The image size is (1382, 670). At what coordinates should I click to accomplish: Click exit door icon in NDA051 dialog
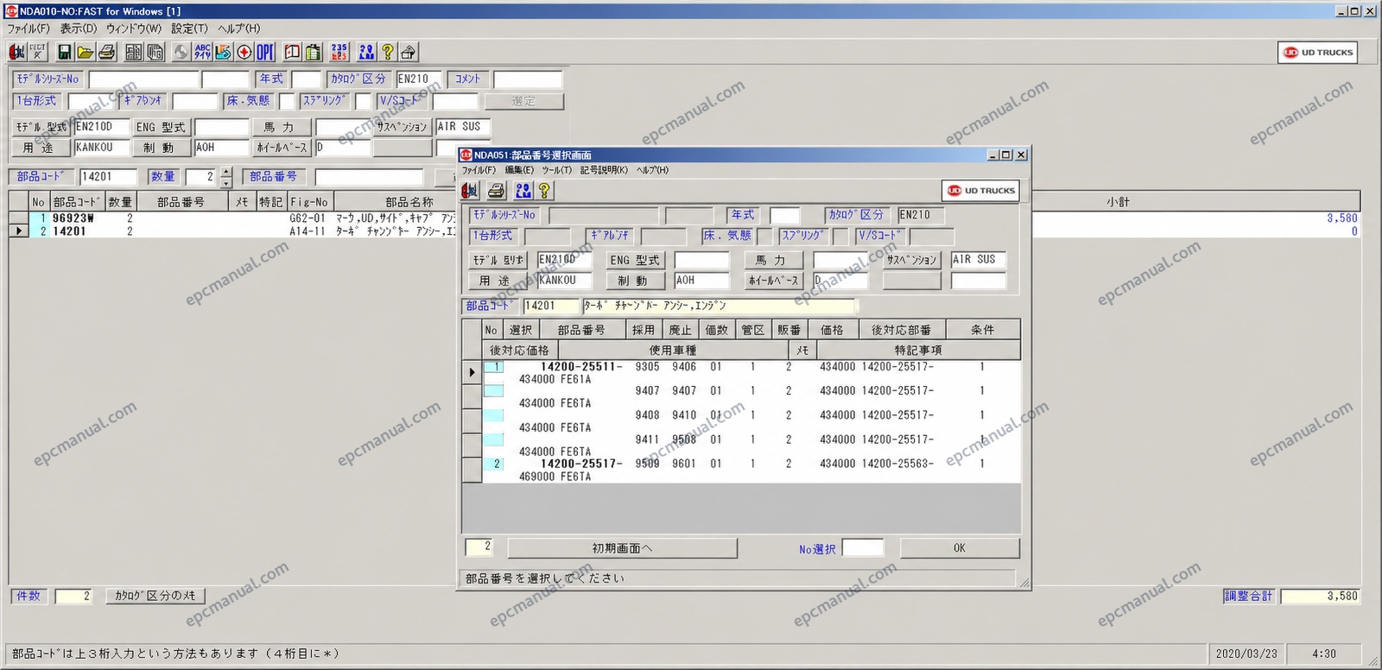tap(470, 191)
